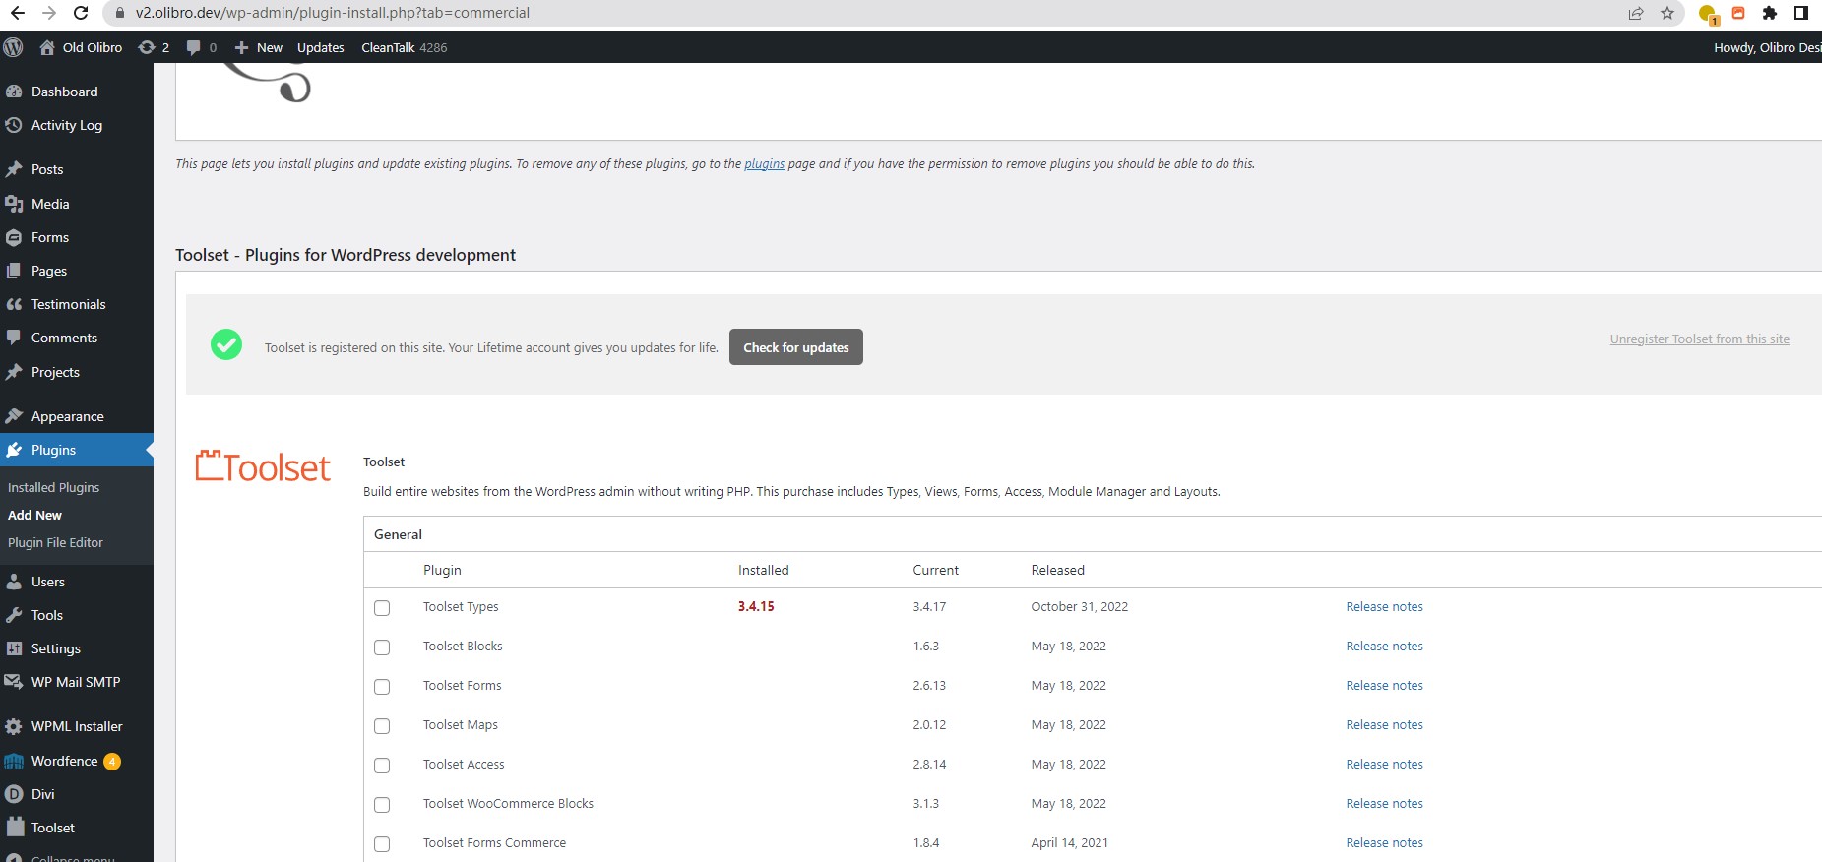Click the WP Mail SMTP envelope icon
The image size is (1822, 862).
click(14, 682)
